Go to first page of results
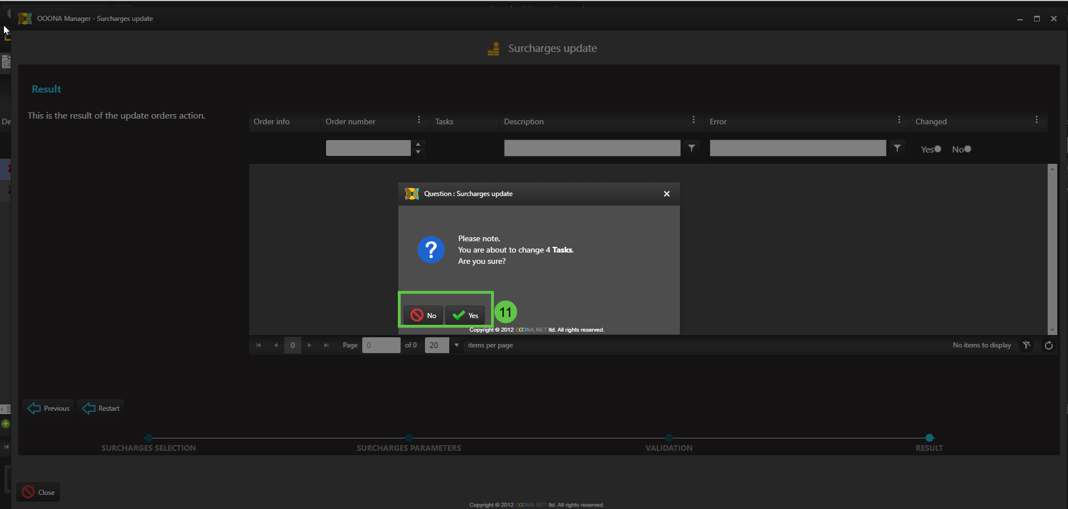The width and height of the screenshot is (1068, 509). pos(258,345)
